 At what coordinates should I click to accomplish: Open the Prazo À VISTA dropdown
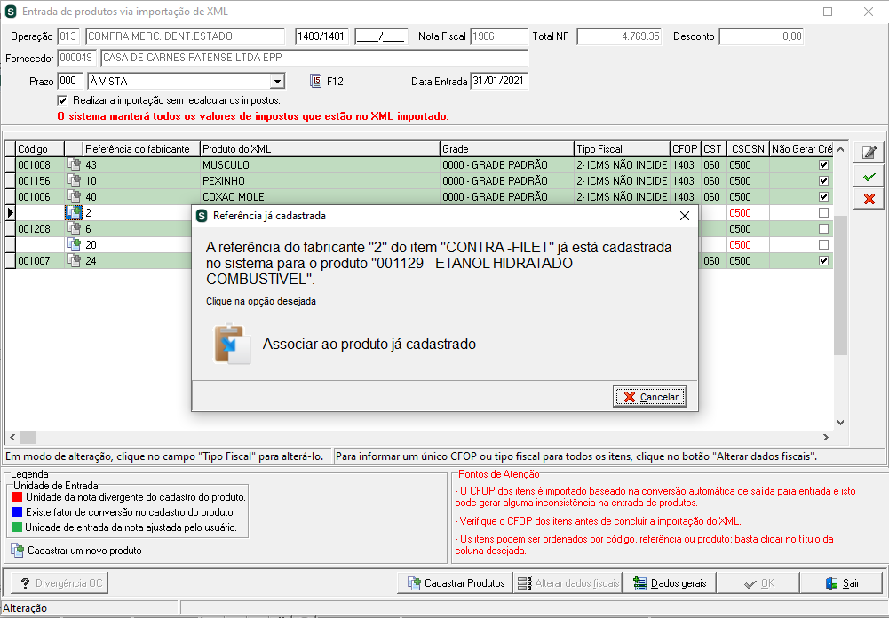[277, 81]
